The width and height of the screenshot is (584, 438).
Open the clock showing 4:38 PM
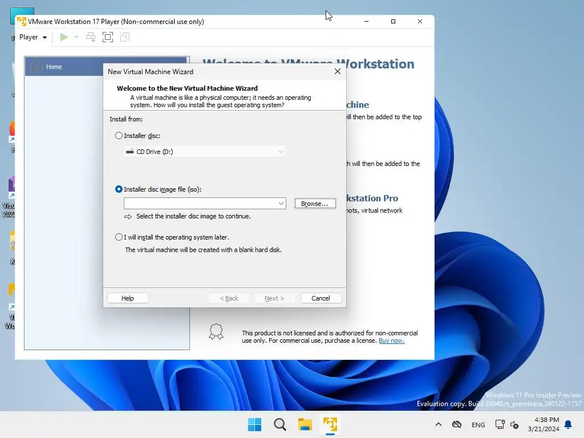(544, 424)
